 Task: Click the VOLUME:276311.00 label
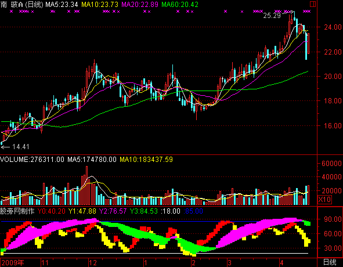click(32, 159)
